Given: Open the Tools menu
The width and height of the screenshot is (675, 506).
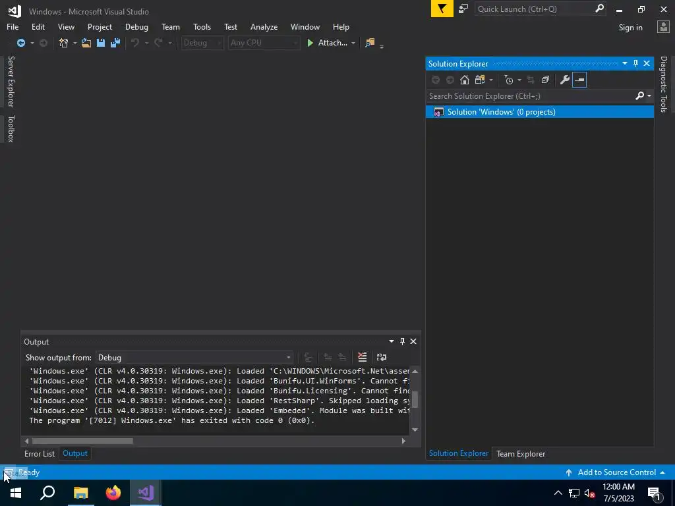Looking at the screenshot, I should pyautogui.click(x=202, y=26).
